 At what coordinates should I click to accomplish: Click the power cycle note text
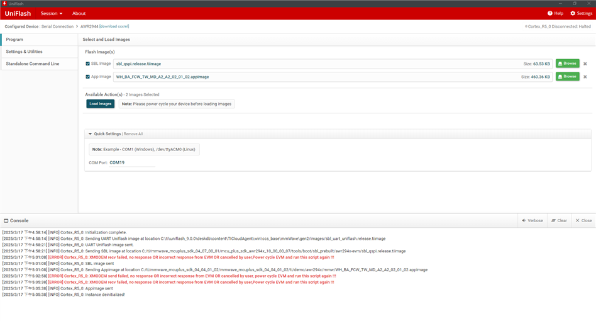(177, 104)
